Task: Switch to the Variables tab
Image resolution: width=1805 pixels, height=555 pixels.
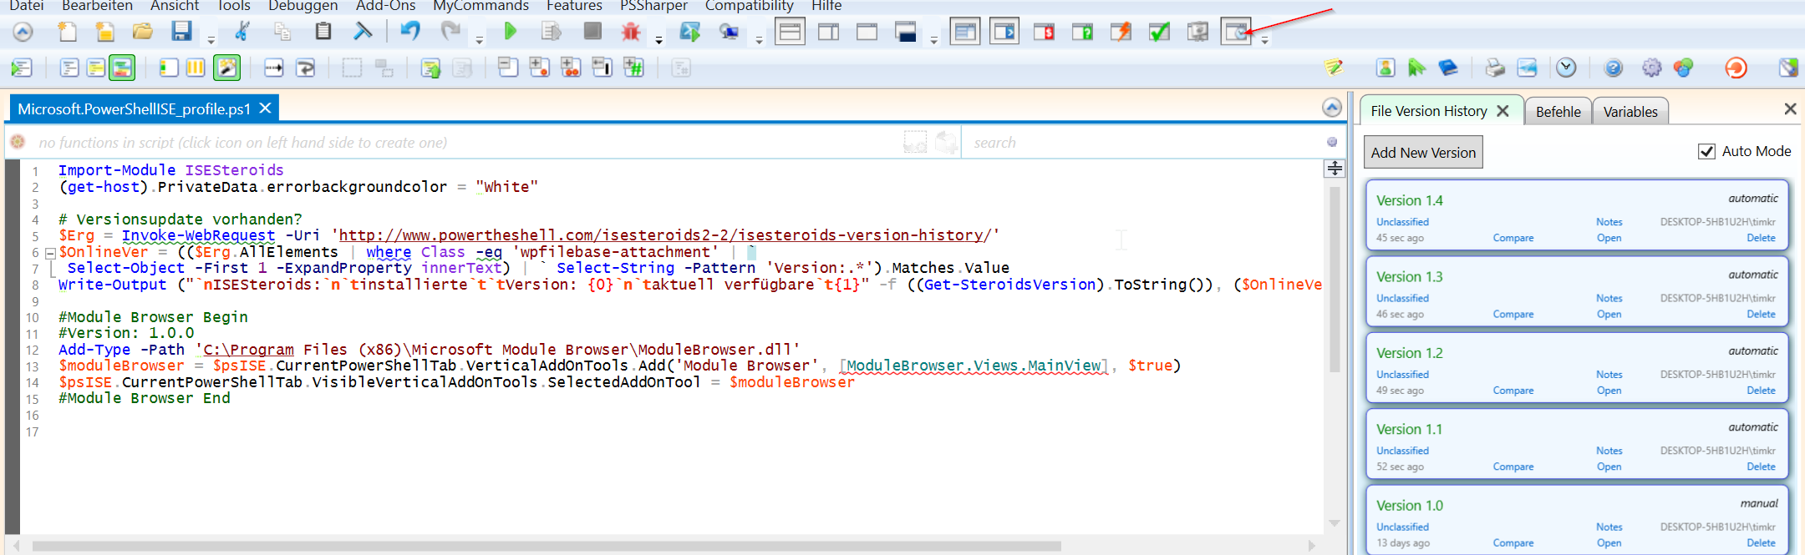Action: coord(1630,112)
